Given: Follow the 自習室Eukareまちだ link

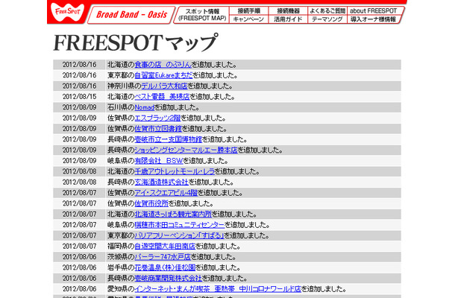Looking at the screenshot, I should pyautogui.click(x=163, y=75).
